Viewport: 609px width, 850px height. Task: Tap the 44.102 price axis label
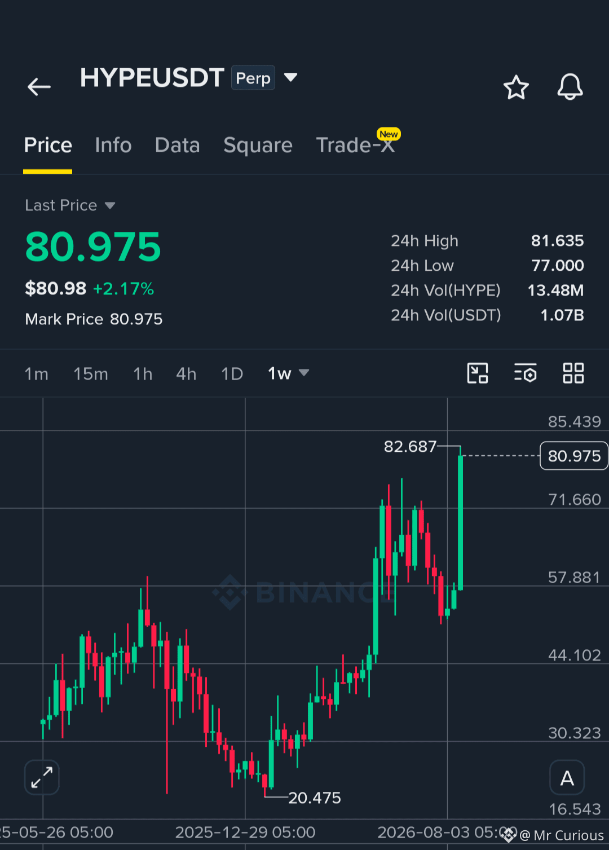tap(575, 655)
